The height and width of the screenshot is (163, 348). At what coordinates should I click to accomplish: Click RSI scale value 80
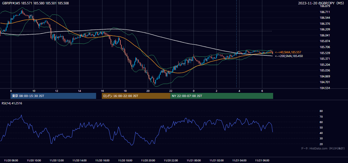point(321,111)
